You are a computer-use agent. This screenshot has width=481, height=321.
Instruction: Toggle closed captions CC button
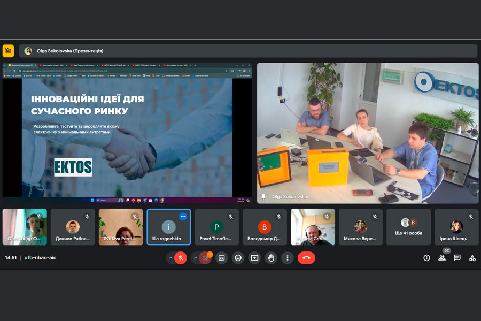221,258
